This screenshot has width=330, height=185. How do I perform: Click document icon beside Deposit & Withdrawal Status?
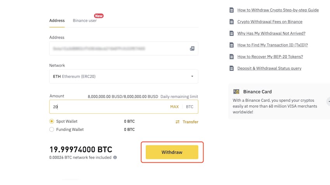tap(231, 68)
